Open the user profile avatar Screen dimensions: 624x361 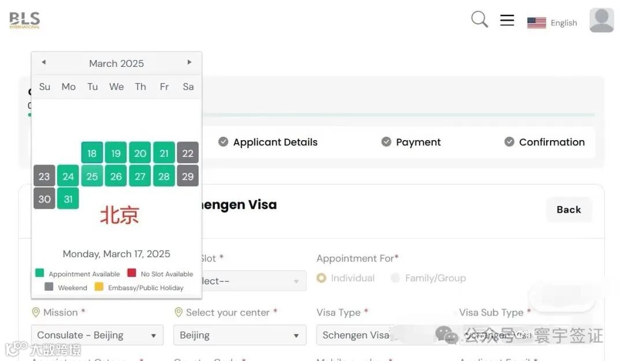tap(601, 20)
